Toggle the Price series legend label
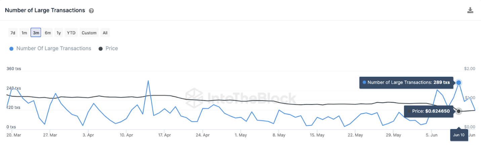Screen dimensions: 481x145 [x=112, y=48]
